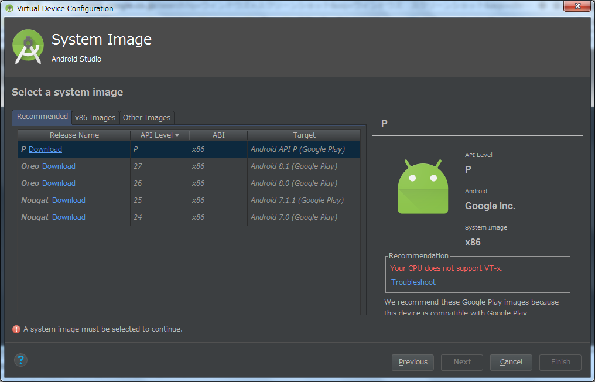Select the 'Android 7.1.1 (Google Play)' cell

pyautogui.click(x=303, y=200)
